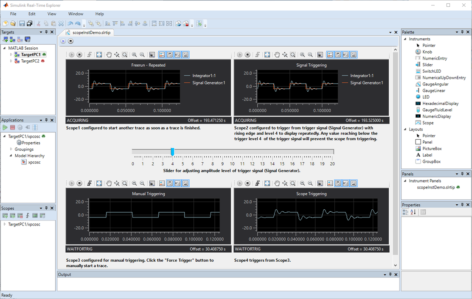Screen dimensions: 472x299
Task: Collapse the Model Hierarchy node
Action: click(11, 156)
